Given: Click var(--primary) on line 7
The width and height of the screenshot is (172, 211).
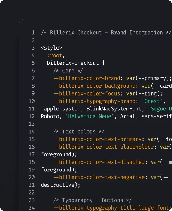Looking at the screenshot, I should click(x=147, y=78).
